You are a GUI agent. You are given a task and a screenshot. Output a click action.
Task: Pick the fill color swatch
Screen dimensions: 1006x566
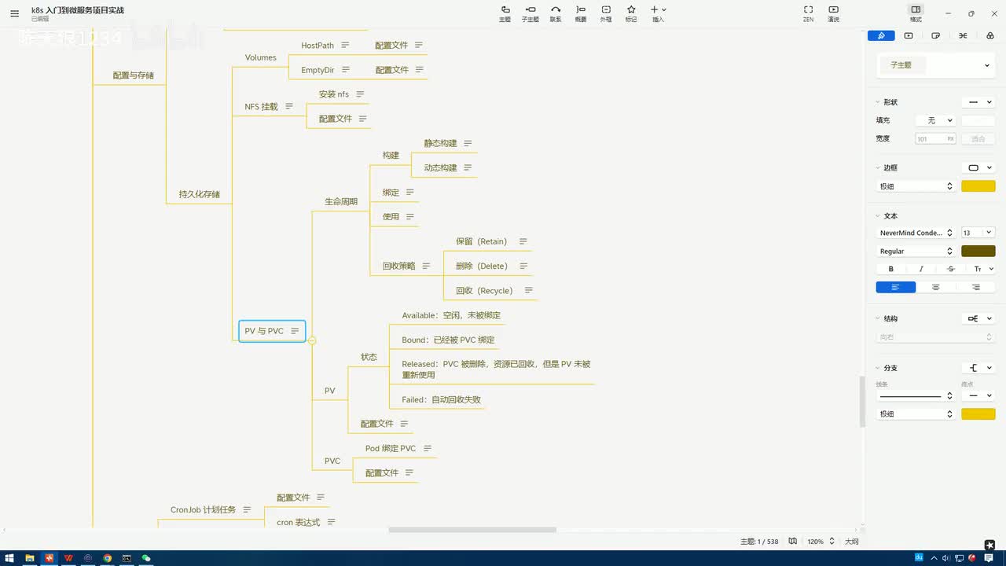(978, 120)
